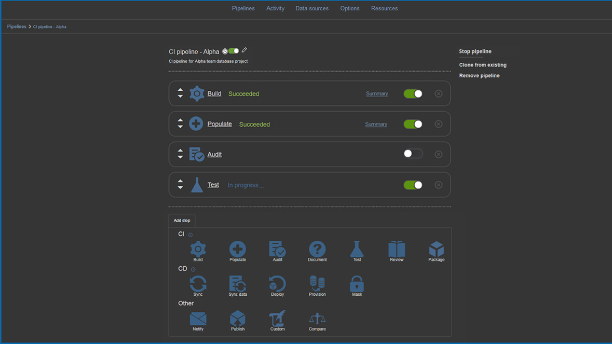Image resolution: width=612 pixels, height=344 pixels.
Task: Select the Notify envelope icon
Action: 198,319
